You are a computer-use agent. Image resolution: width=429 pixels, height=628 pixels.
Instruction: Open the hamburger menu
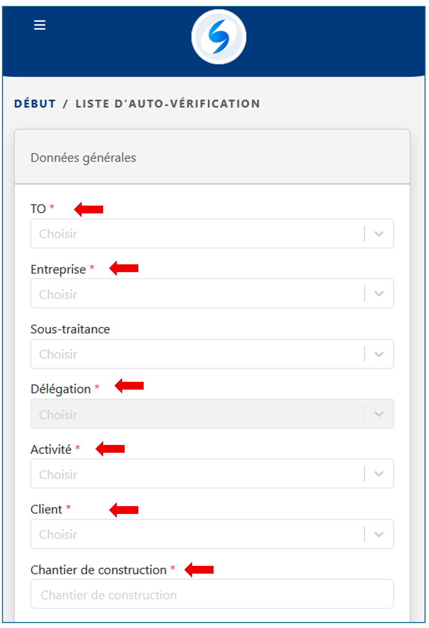40,25
